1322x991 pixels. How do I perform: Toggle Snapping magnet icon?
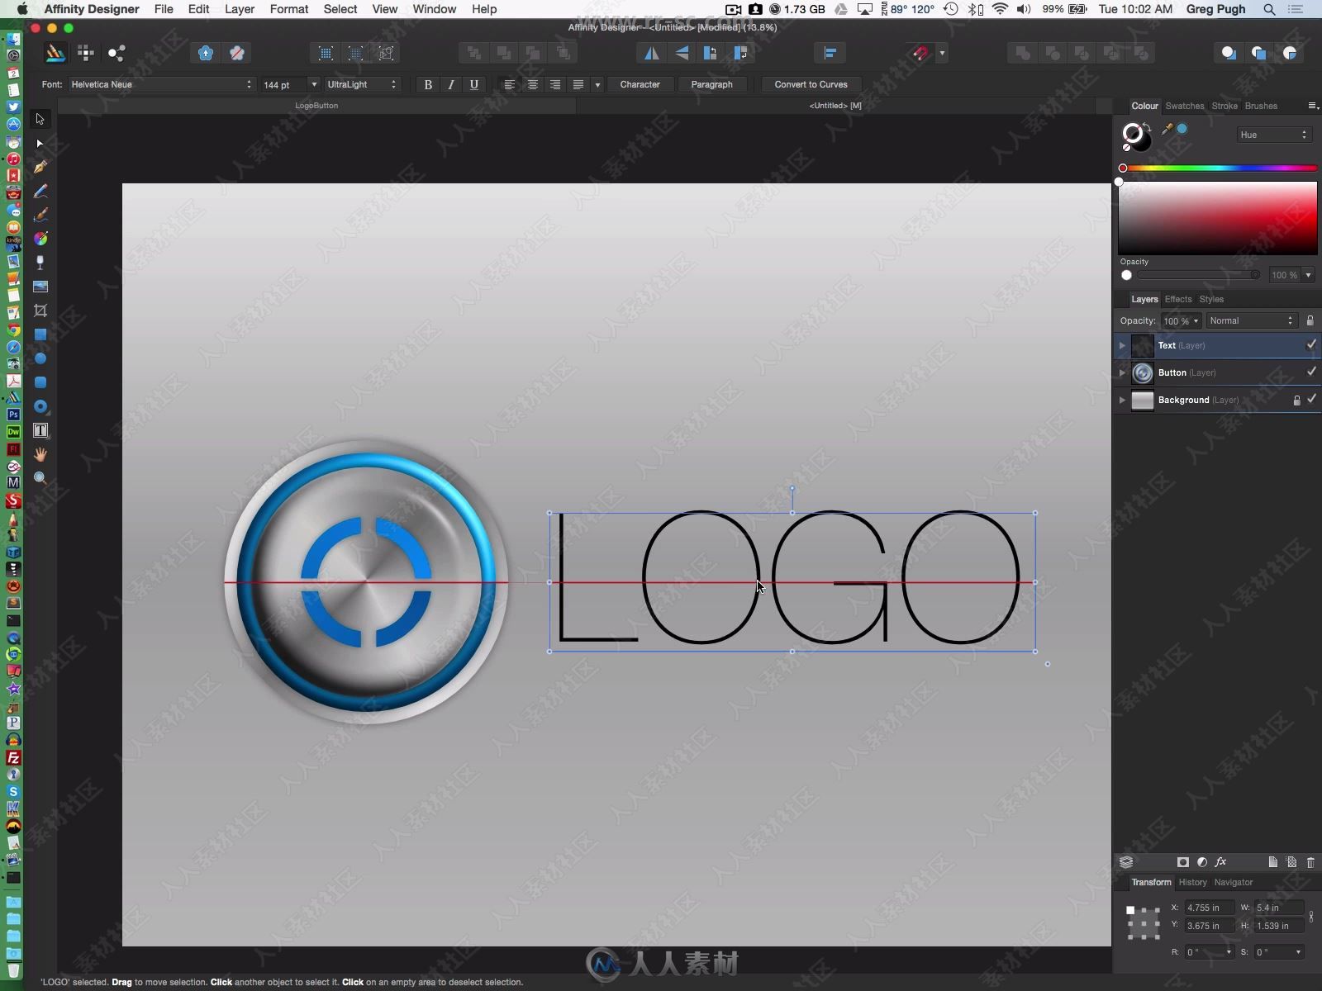(x=920, y=53)
